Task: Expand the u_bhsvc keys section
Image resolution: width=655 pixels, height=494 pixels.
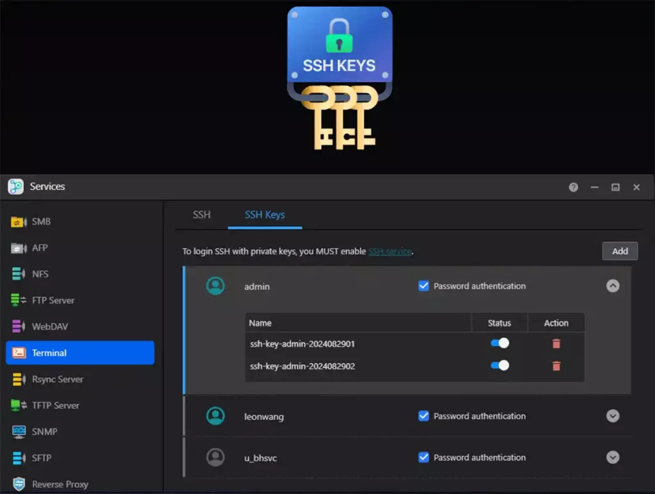Action: tap(613, 458)
